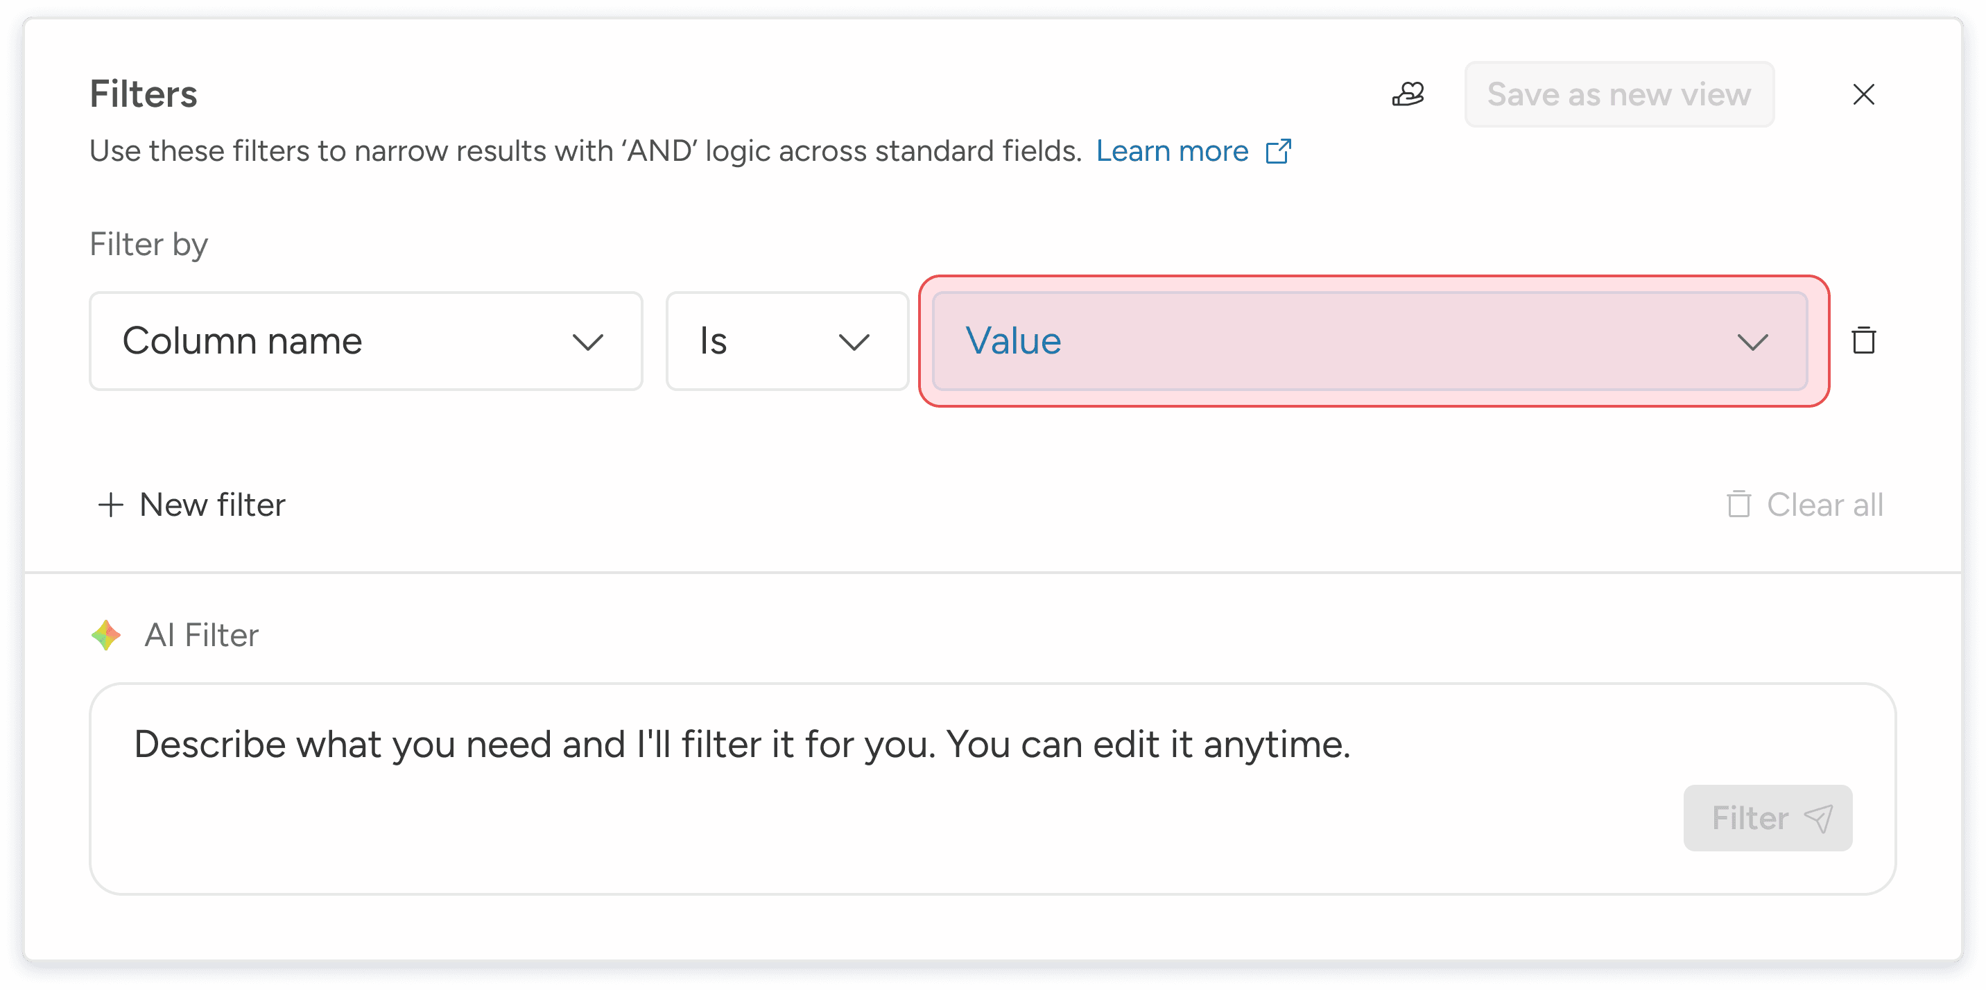Screen dimensions: 1986x990
Task: Click the delete filter row trash icon
Action: click(1863, 341)
